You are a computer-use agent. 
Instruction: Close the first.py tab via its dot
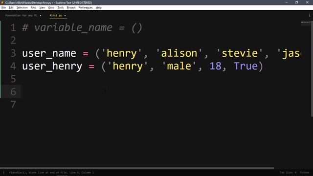point(65,16)
